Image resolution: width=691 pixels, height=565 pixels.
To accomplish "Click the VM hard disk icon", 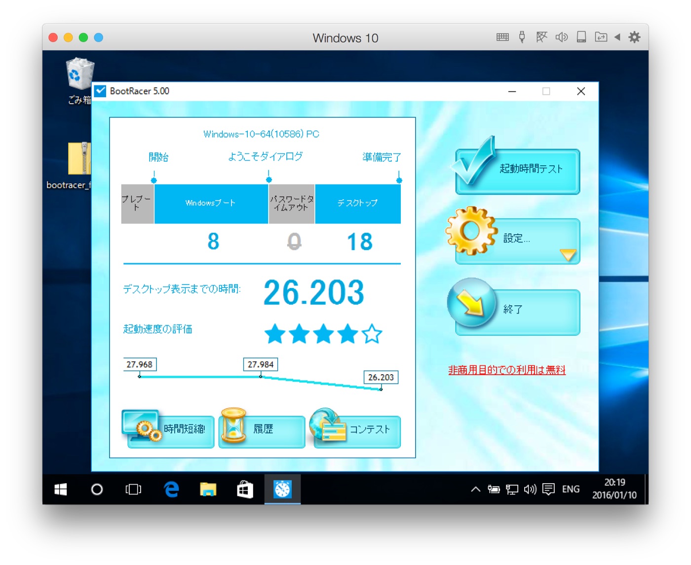I will pyautogui.click(x=581, y=37).
